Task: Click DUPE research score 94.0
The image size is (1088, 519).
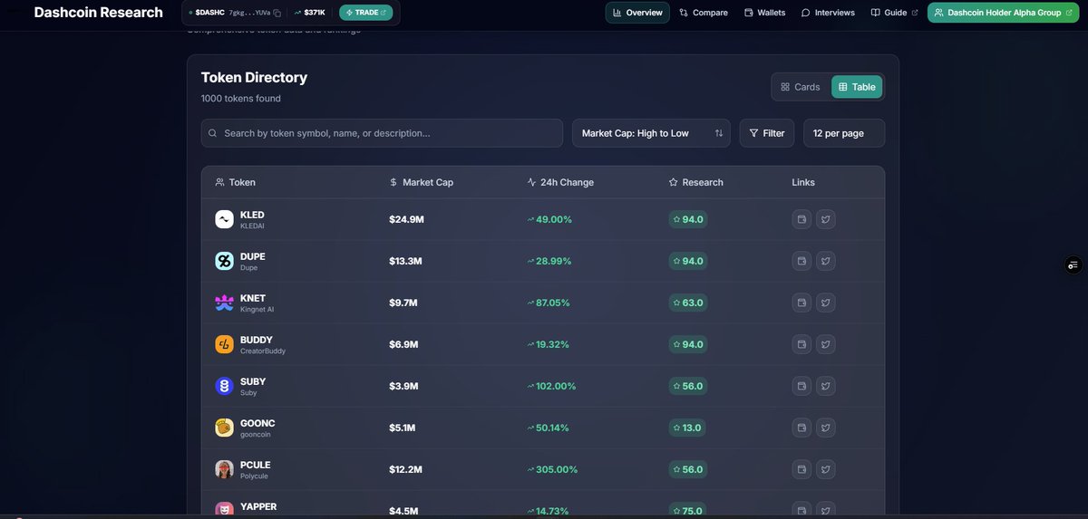Action: pyautogui.click(x=688, y=261)
